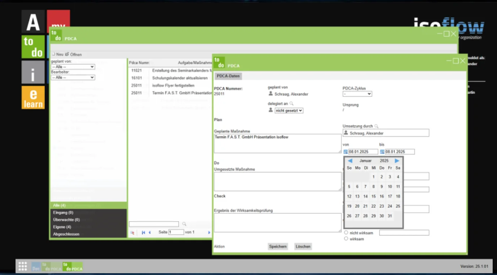Viewport: 497px width, 275px height.
Task: Click in 'Ergebnis der Wirksamkeitsprüfung' text area
Action: pos(278,223)
